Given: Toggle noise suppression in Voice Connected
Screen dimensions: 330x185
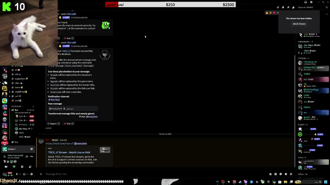Looking at the screenshot, I should pos(27,156).
